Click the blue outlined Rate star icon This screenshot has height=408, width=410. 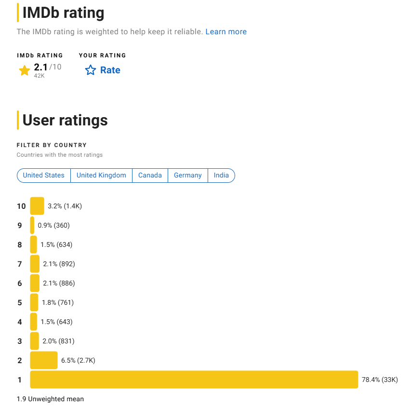(90, 70)
